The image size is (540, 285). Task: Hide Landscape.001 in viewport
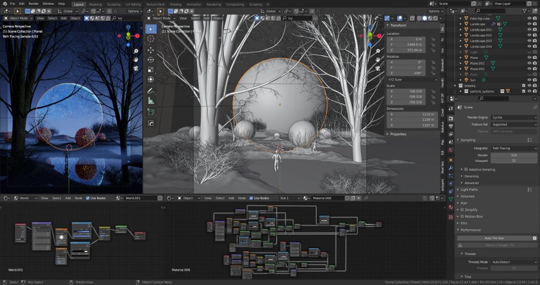(529, 29)
